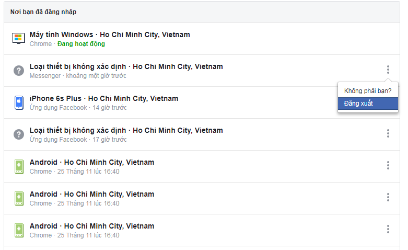The height and width of the screenshot is (250, 408).
Task: Select the Messenger 'khoảng một giờ trước' session row
Action: click(202, 71)
